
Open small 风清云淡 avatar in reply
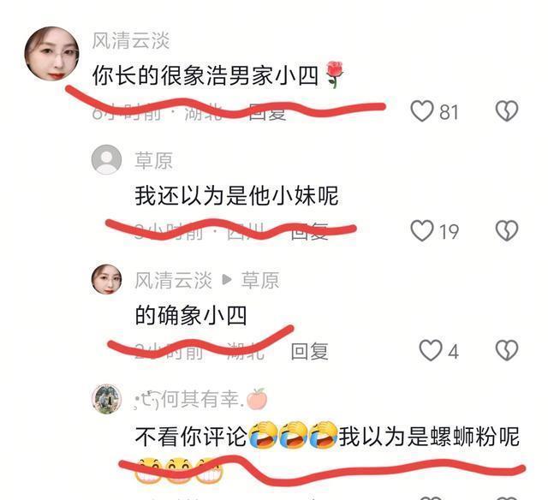(x=106, y=279)
